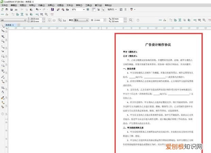Adjust page height 297.0 mm spinner arrows

pos(44,21)
